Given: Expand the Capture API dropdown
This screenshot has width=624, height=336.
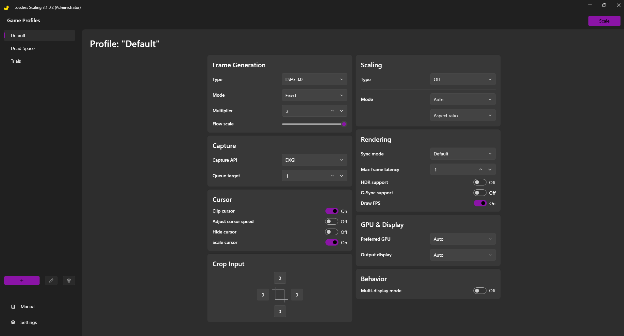Looking at the screenshot, I should coord(314,160).
